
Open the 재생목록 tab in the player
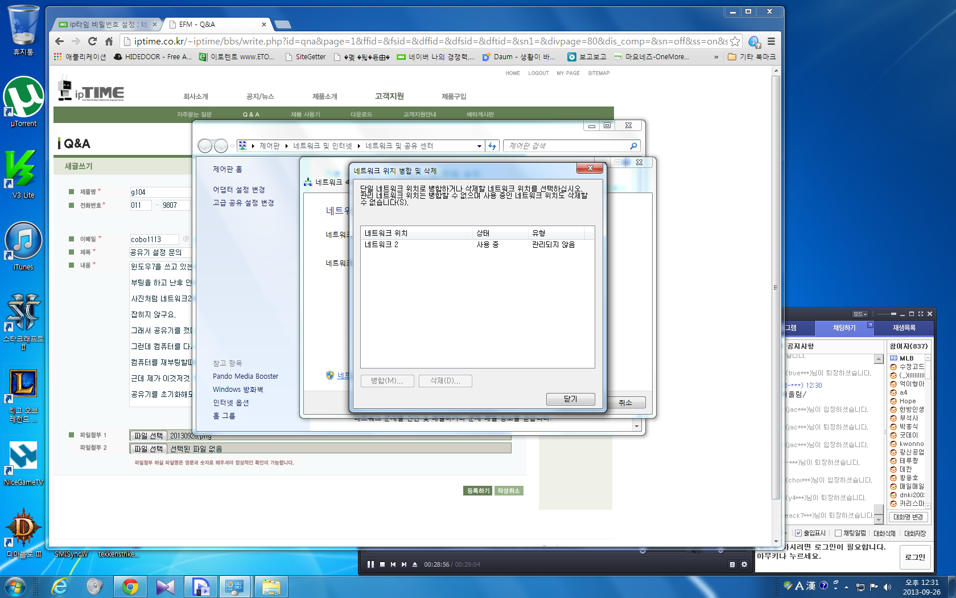click(x=904, y=327)
